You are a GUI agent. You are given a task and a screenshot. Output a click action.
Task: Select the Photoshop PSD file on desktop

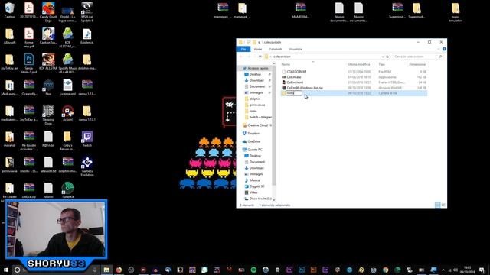coord(29,63)
